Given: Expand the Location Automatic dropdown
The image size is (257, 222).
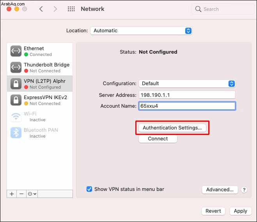Looking at the screenshot, I should tap(141, 31).
